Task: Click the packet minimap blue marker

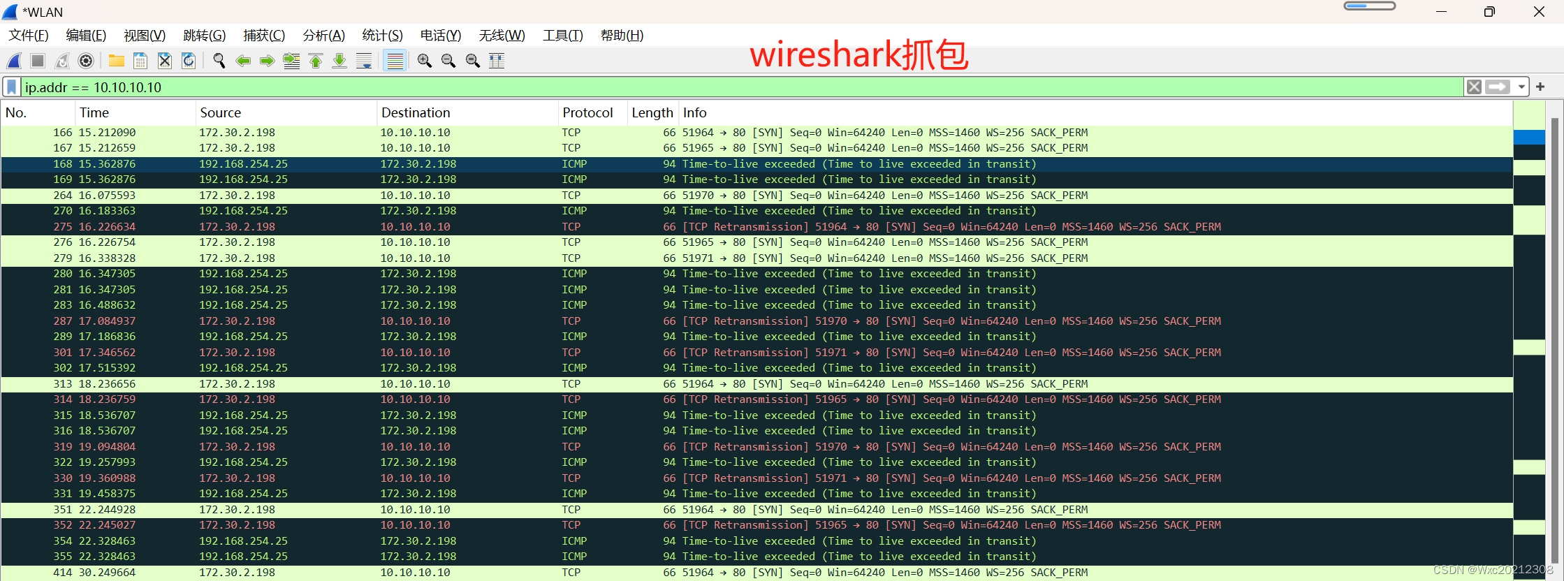Action: (1529, 137)
